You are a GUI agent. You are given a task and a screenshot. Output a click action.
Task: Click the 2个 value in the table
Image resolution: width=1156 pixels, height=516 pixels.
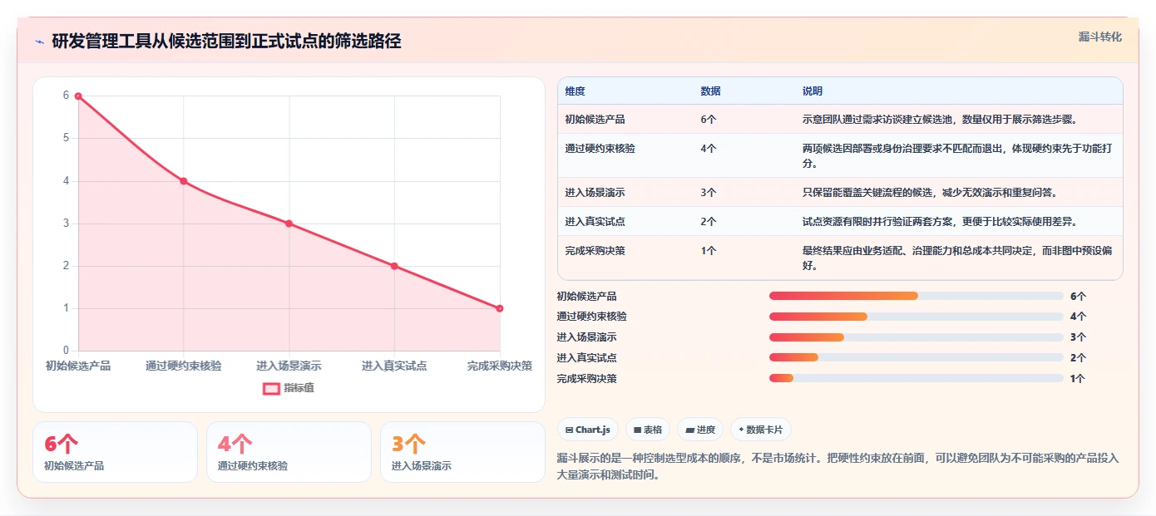(x=709, y=222)
